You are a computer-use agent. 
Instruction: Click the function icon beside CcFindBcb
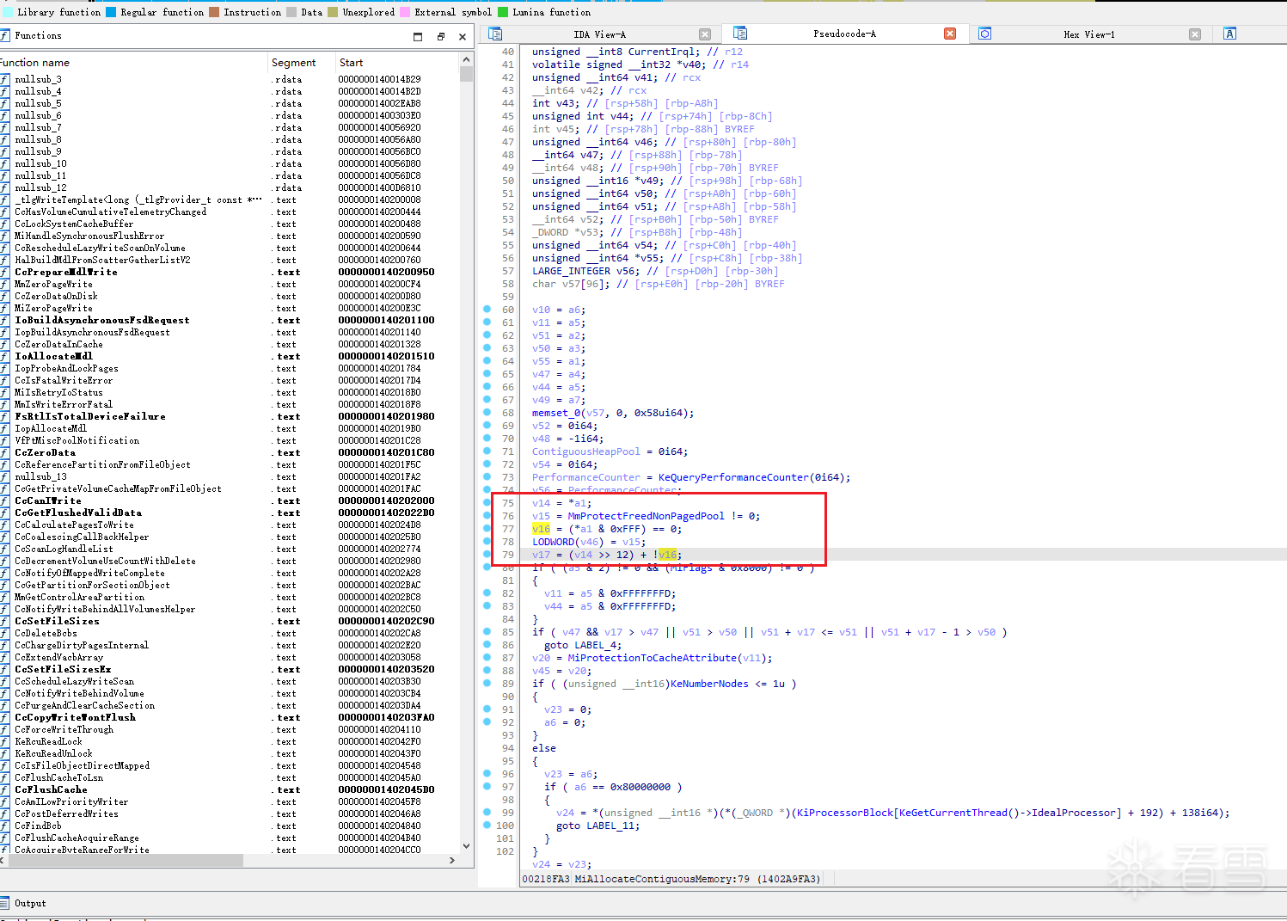(x=4, y=826)
